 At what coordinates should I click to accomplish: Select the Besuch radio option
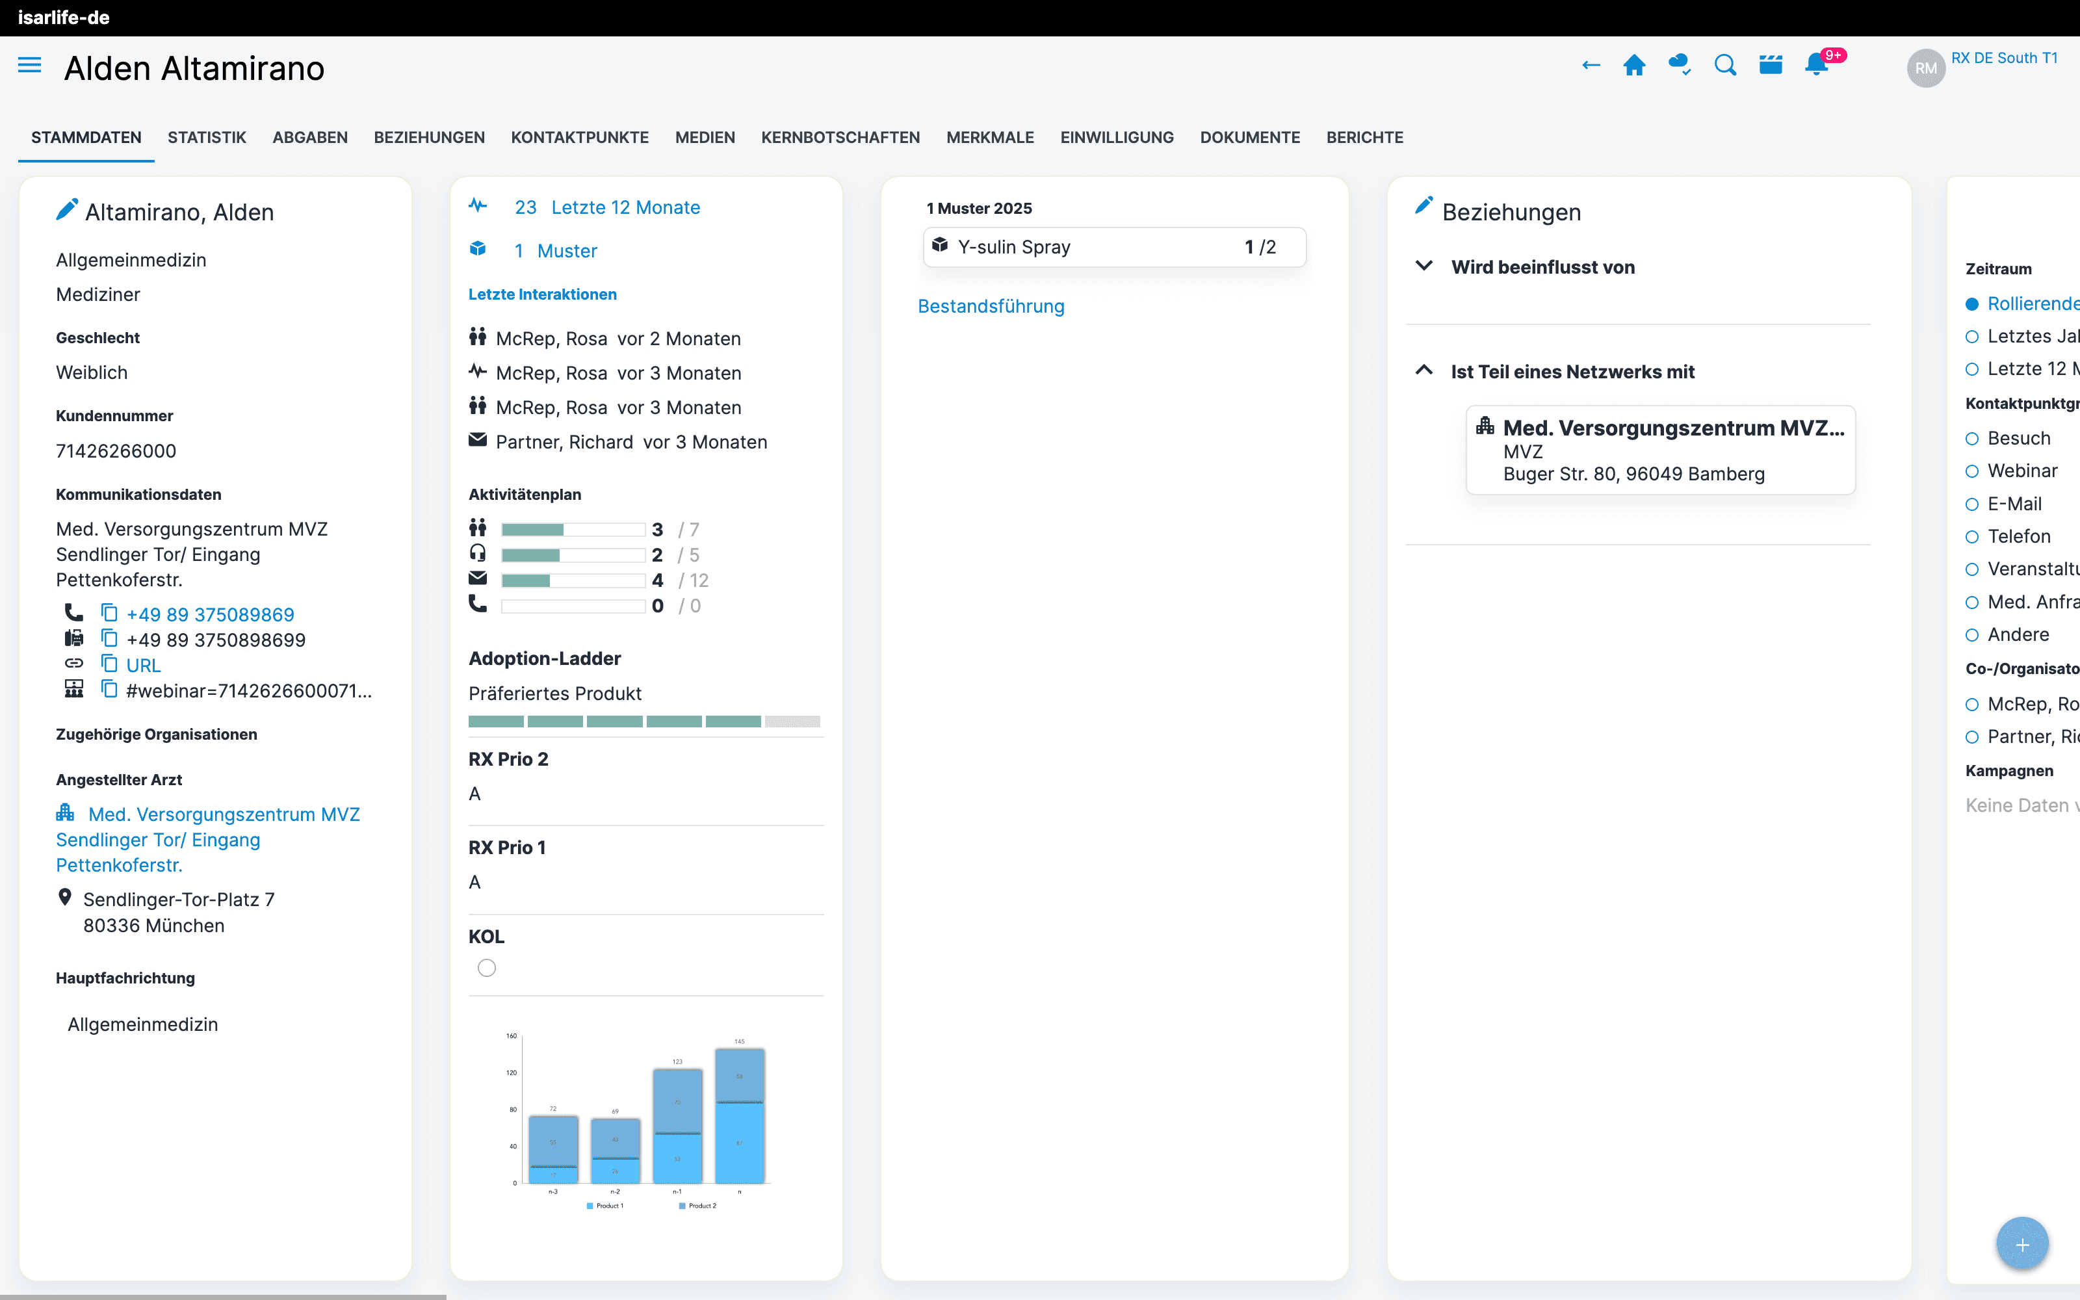(1971, 439)
